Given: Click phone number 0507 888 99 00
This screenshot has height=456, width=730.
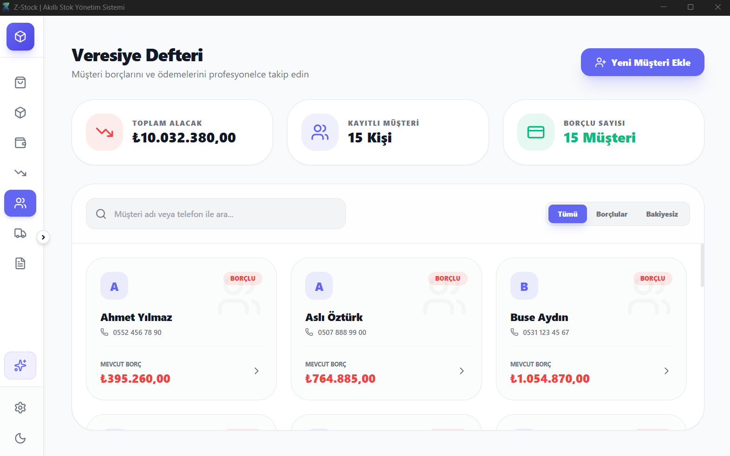Looking at the screenshot, I should [342, 333].
